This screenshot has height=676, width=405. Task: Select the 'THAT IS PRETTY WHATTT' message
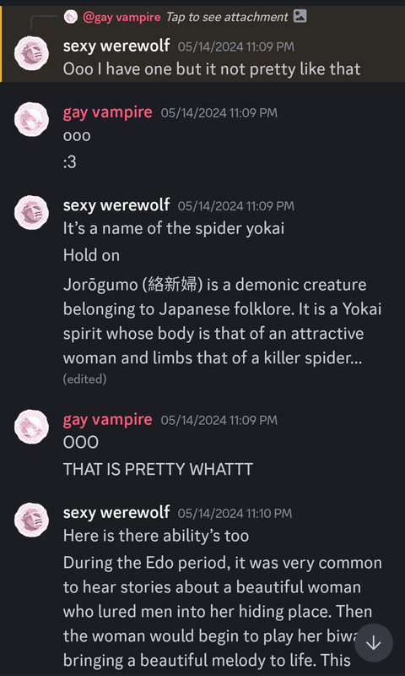[x=158, y=469]
